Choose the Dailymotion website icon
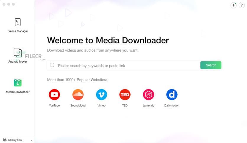The image size is (247, 143). click(172, 95)
